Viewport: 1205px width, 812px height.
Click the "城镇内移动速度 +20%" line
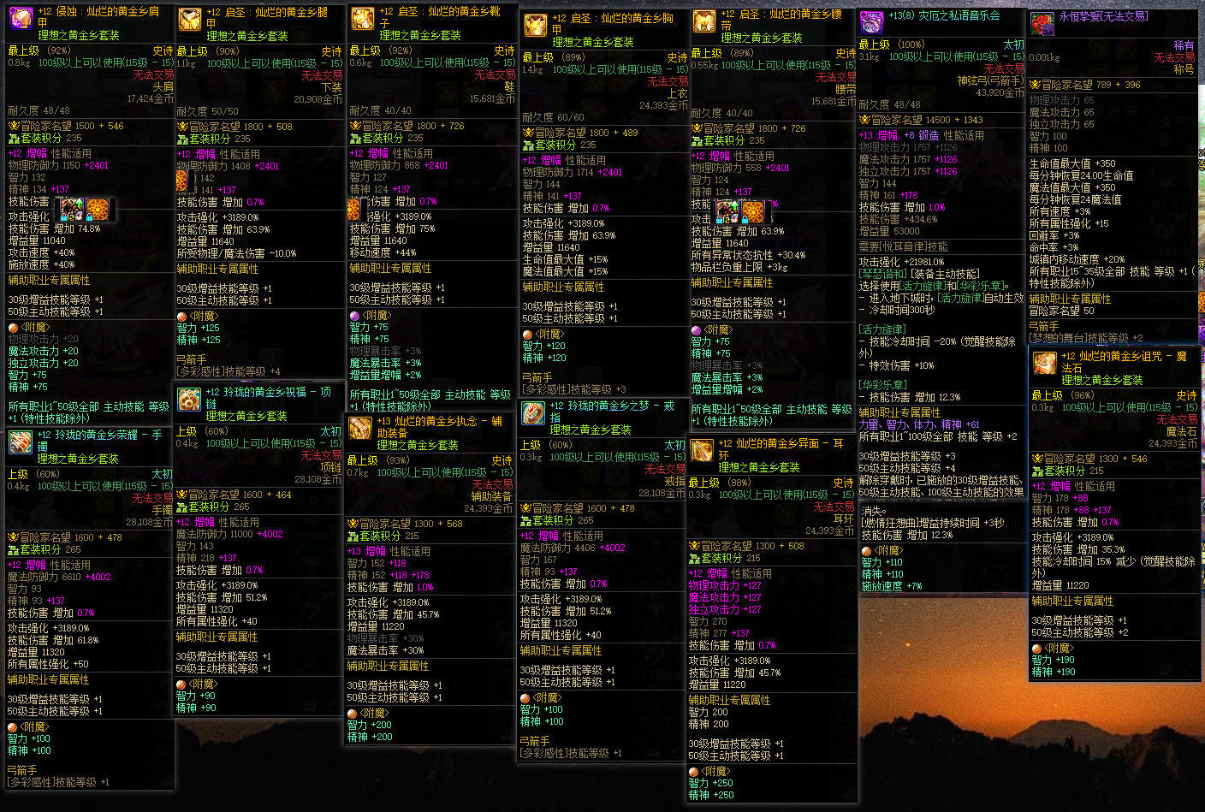[1077, 259]
